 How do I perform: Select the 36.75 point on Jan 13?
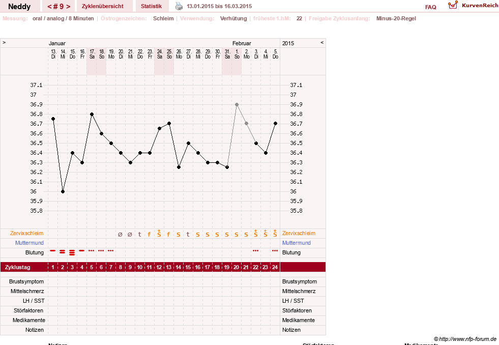(x=53, y=119)
